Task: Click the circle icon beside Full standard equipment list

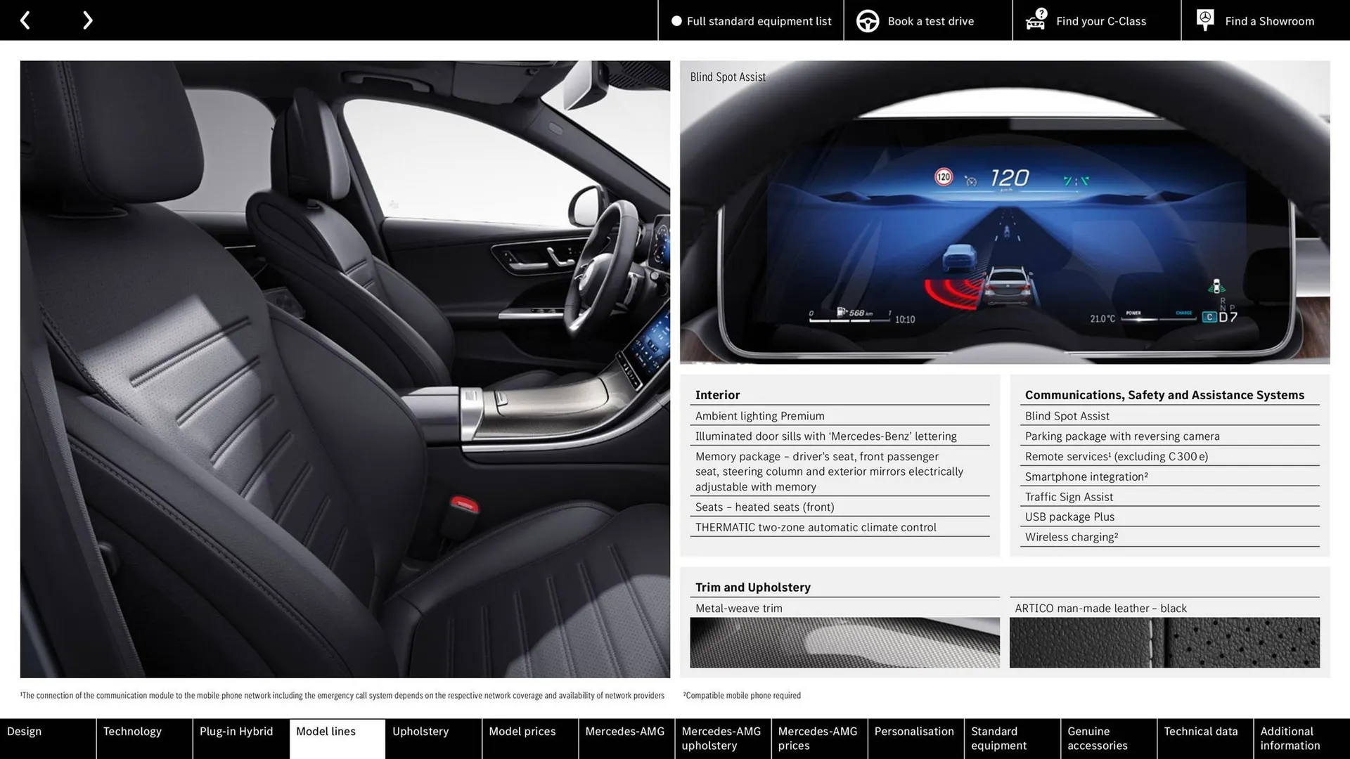Action: tap(677, 20)
